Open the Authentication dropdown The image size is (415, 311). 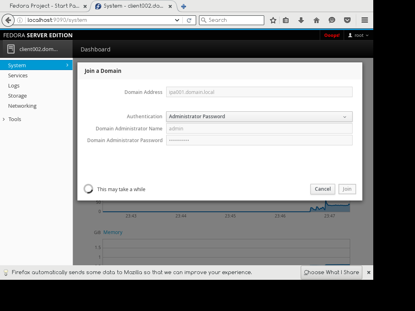(x=259, y=117)
